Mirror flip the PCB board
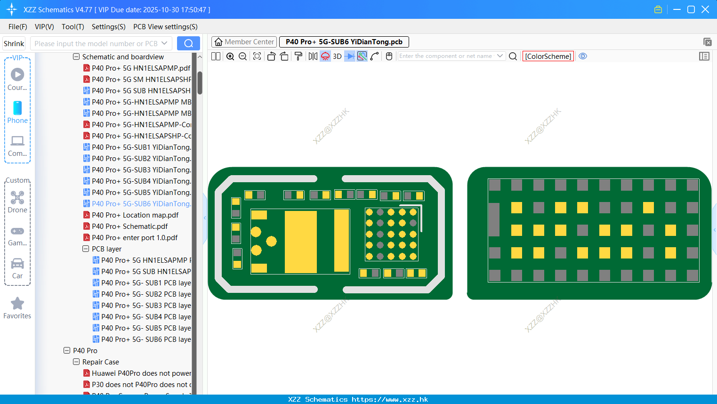 click(x=313, y=57)
